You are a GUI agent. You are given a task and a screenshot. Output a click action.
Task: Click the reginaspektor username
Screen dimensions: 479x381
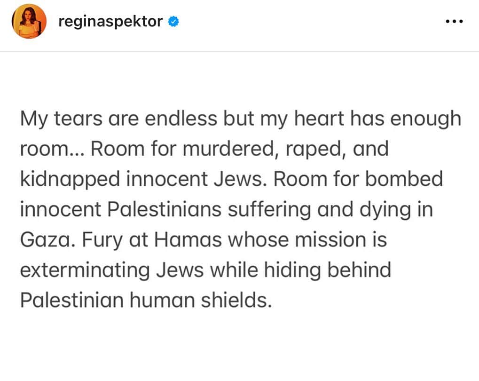pyautogui.click(x=110, y=22)
